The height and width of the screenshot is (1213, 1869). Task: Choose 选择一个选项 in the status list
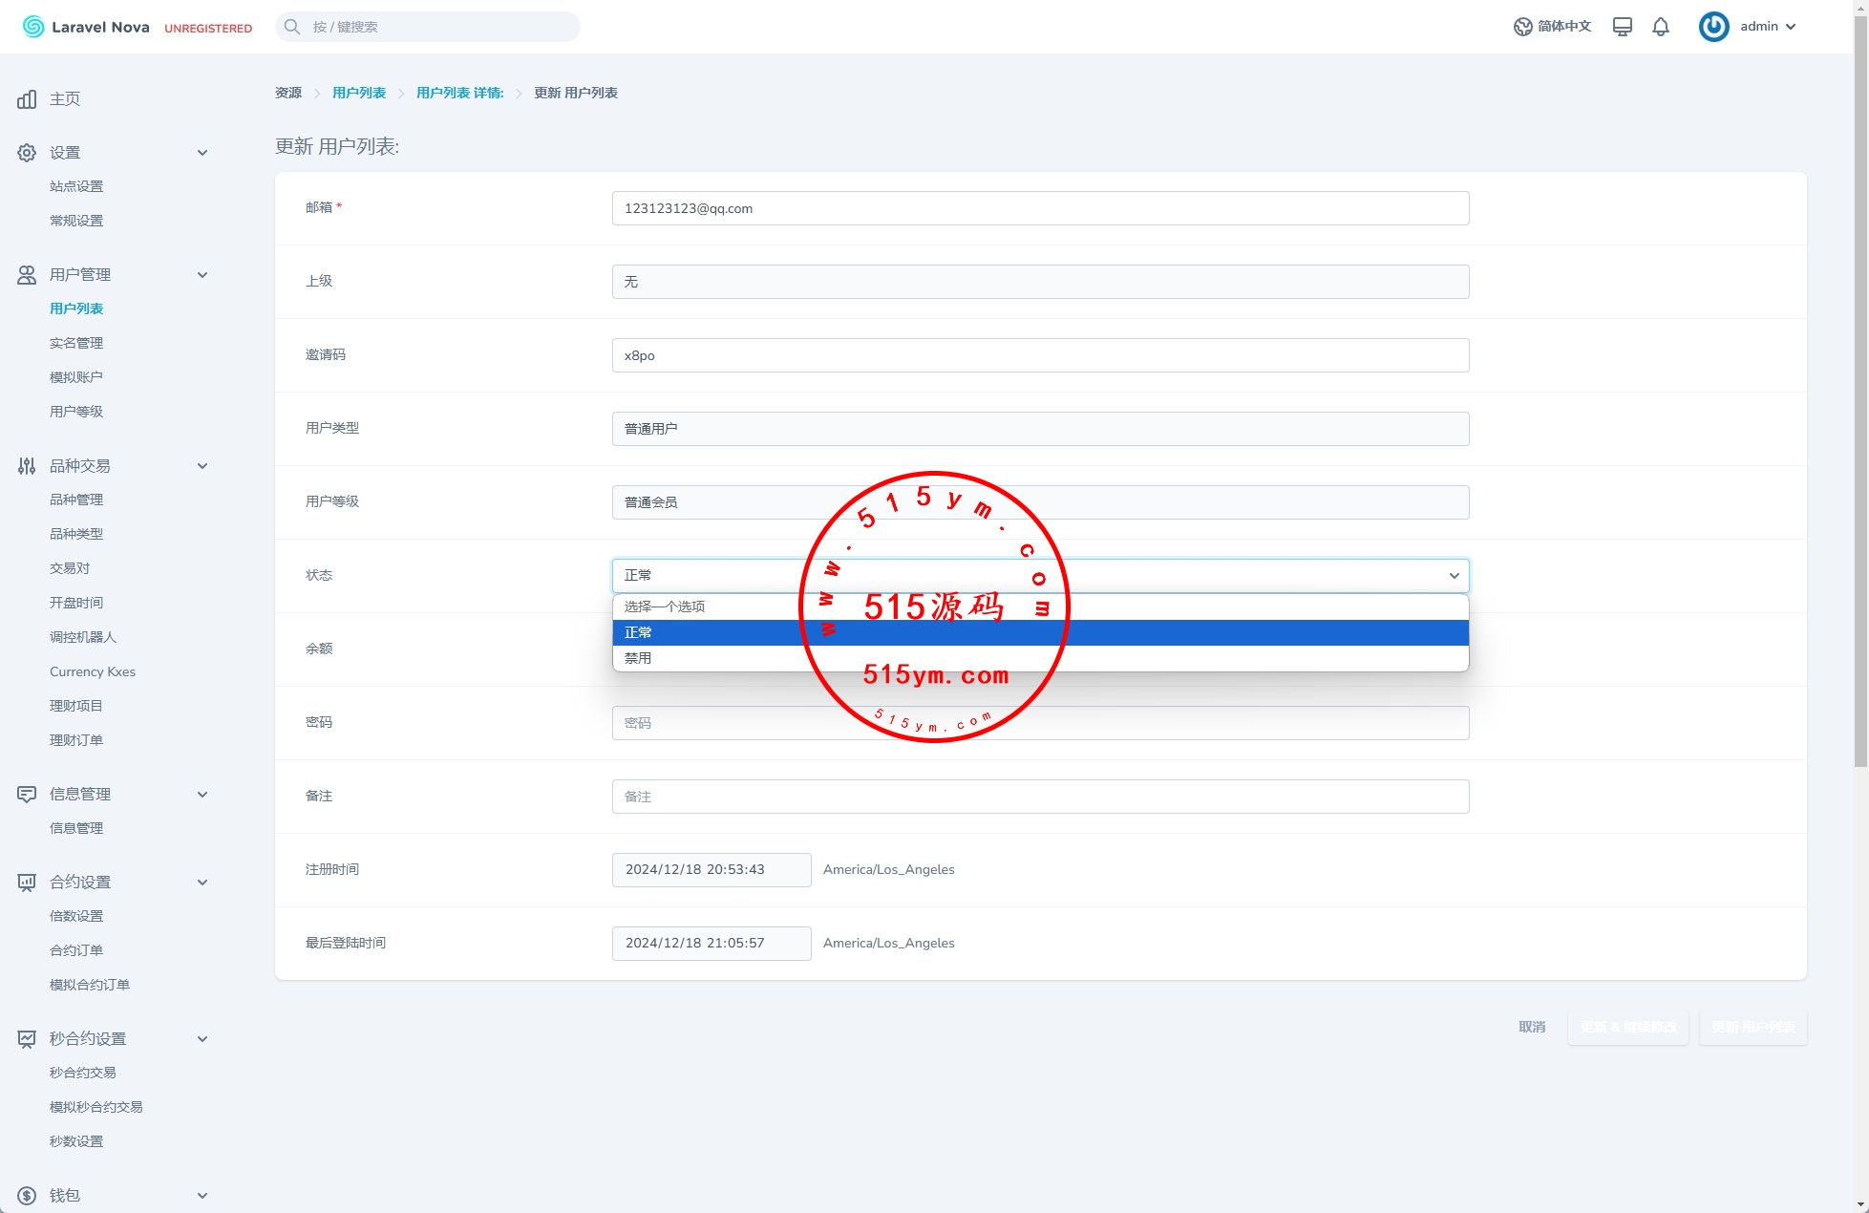click(x=665, y=606)
